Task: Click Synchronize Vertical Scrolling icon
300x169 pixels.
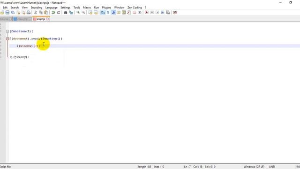Action: tap(90, 13)
